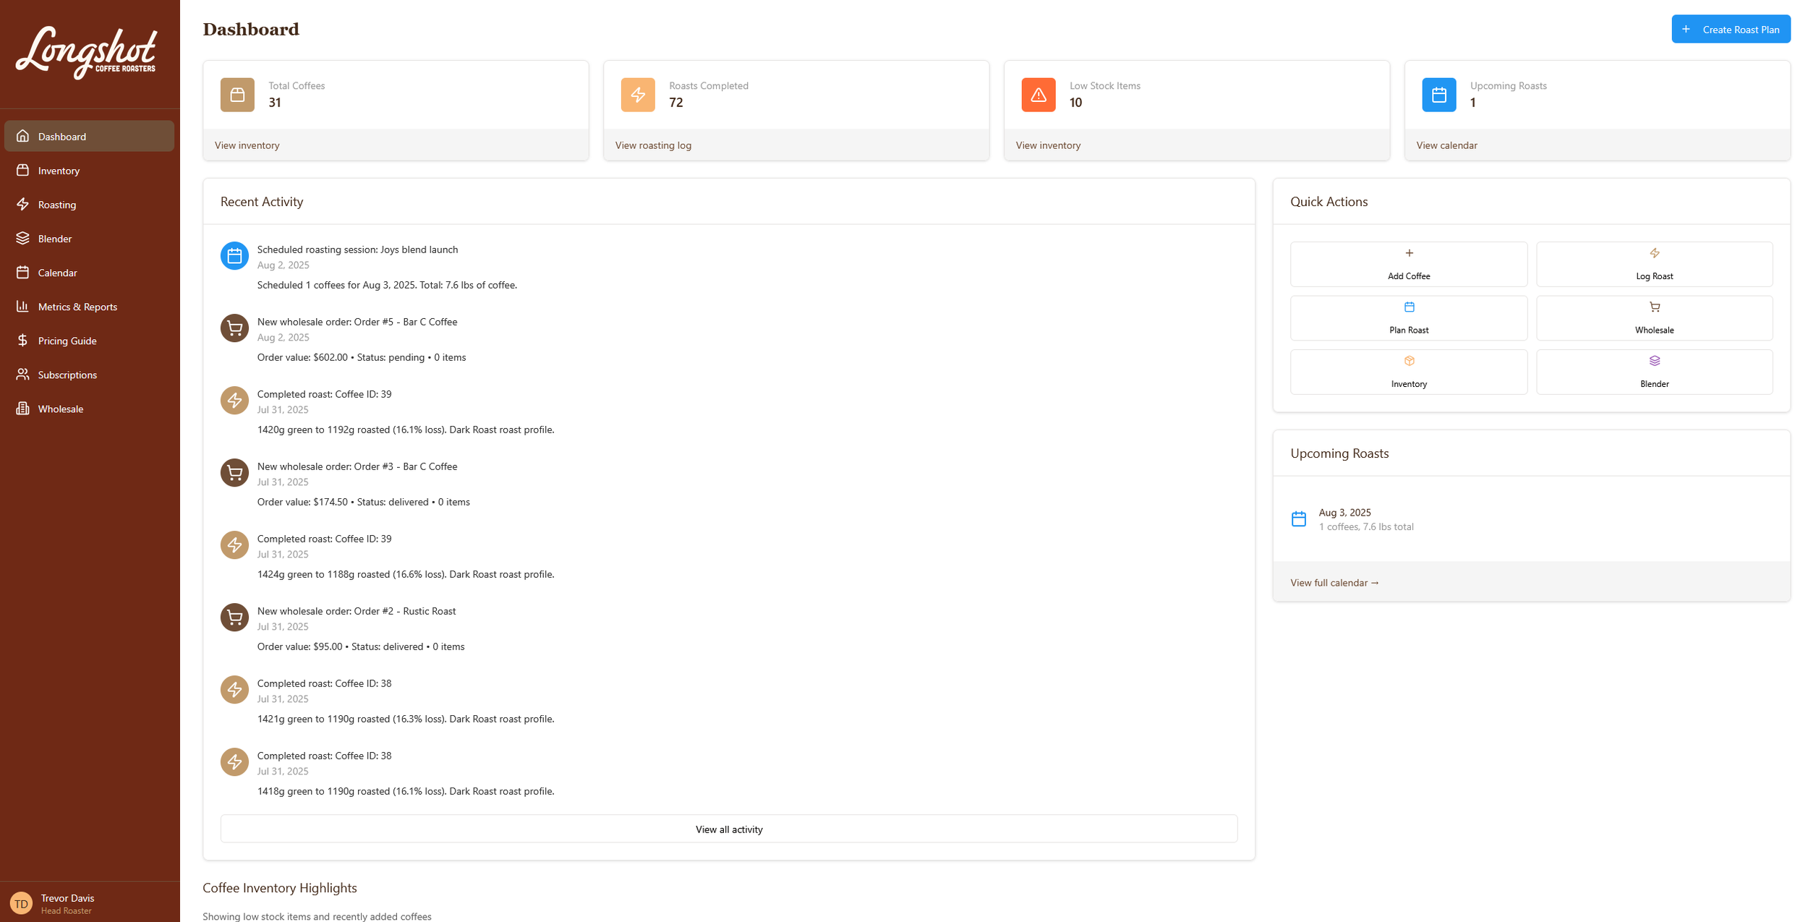Click the View all activity button

(x=728, y=829)
